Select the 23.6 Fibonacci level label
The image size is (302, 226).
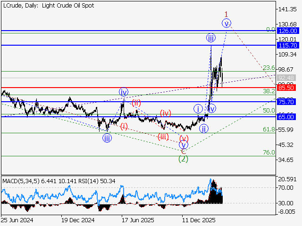coord(269,68)
